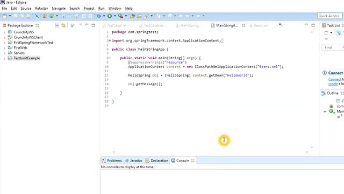Screen dimensions: 344x194
Task: Expand the FirstWeb project
Action: click(4, 48)
